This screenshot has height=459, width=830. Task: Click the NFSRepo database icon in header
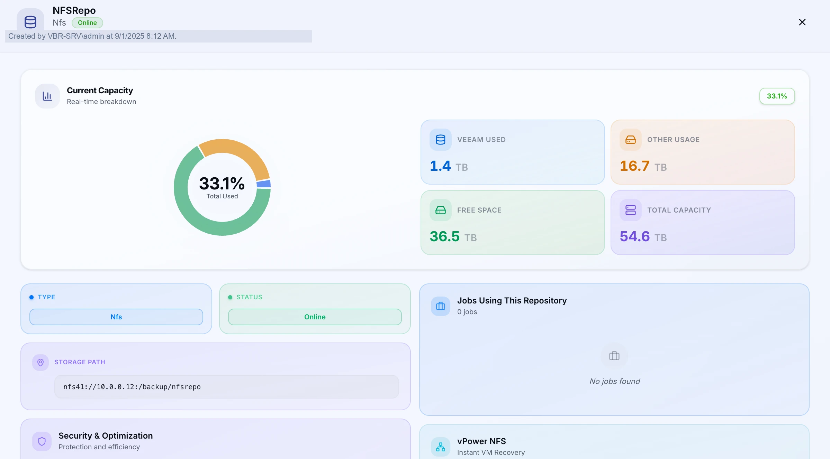[x=30, y=22]
